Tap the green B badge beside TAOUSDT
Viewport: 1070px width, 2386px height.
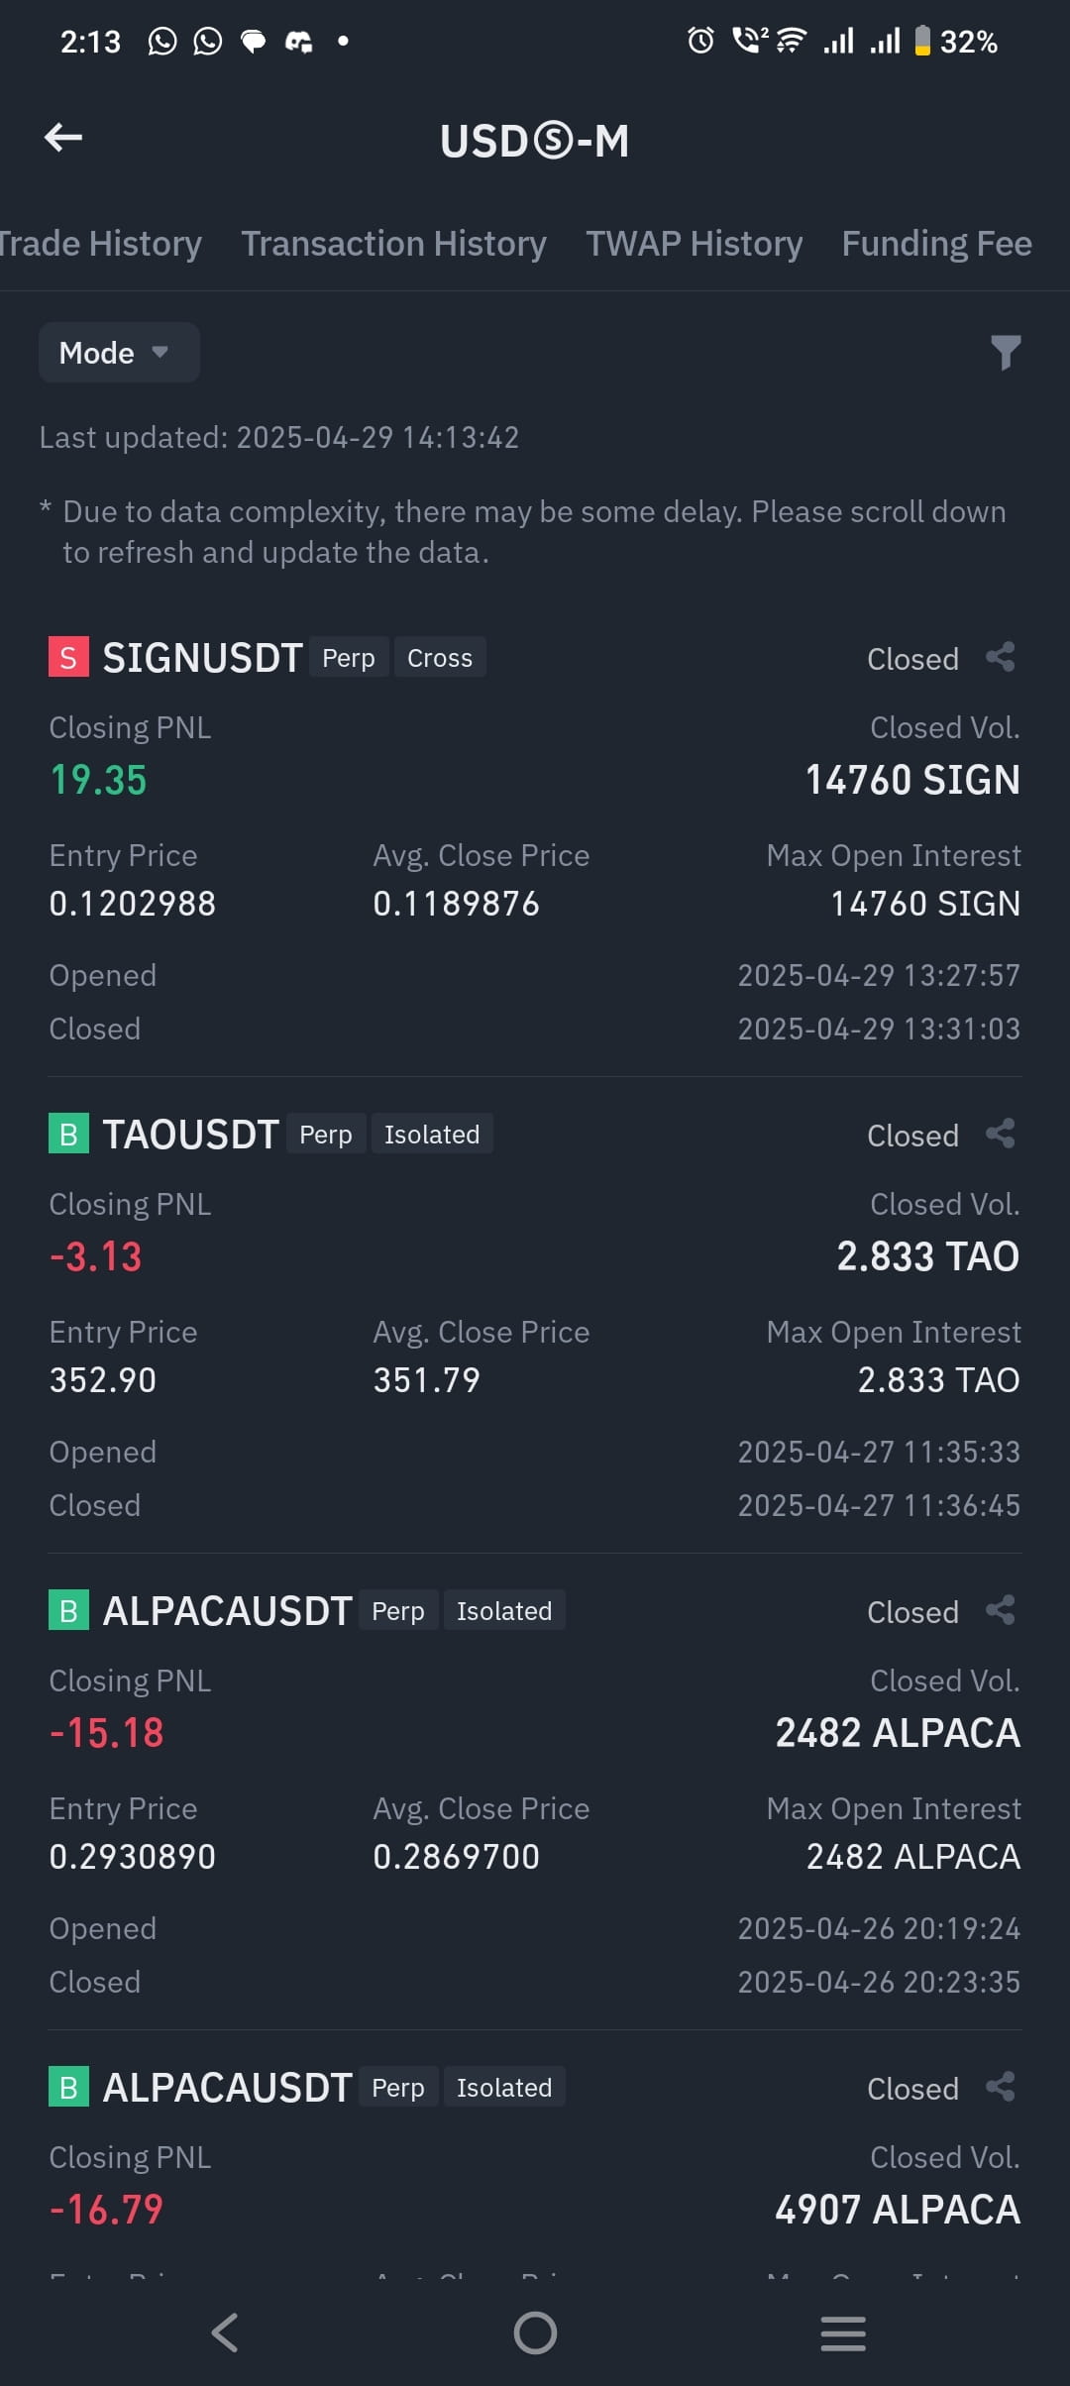click(x=68, y=1134)
